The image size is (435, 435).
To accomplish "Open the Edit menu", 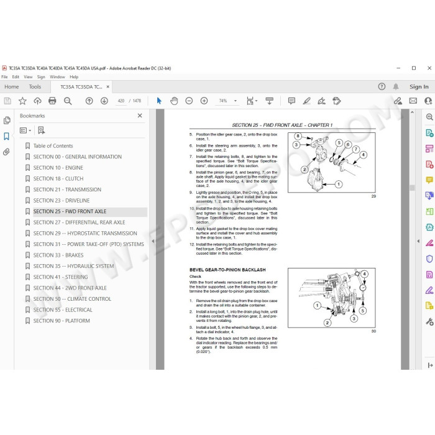I will [16, 77].
